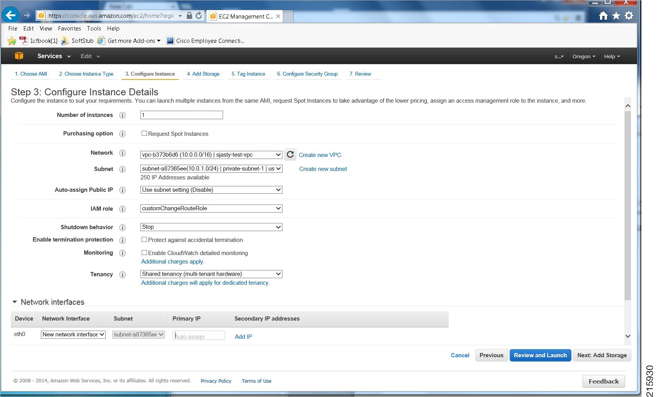
Task: Click the info icon next to Number of instances
Action: tap(122, 115)
